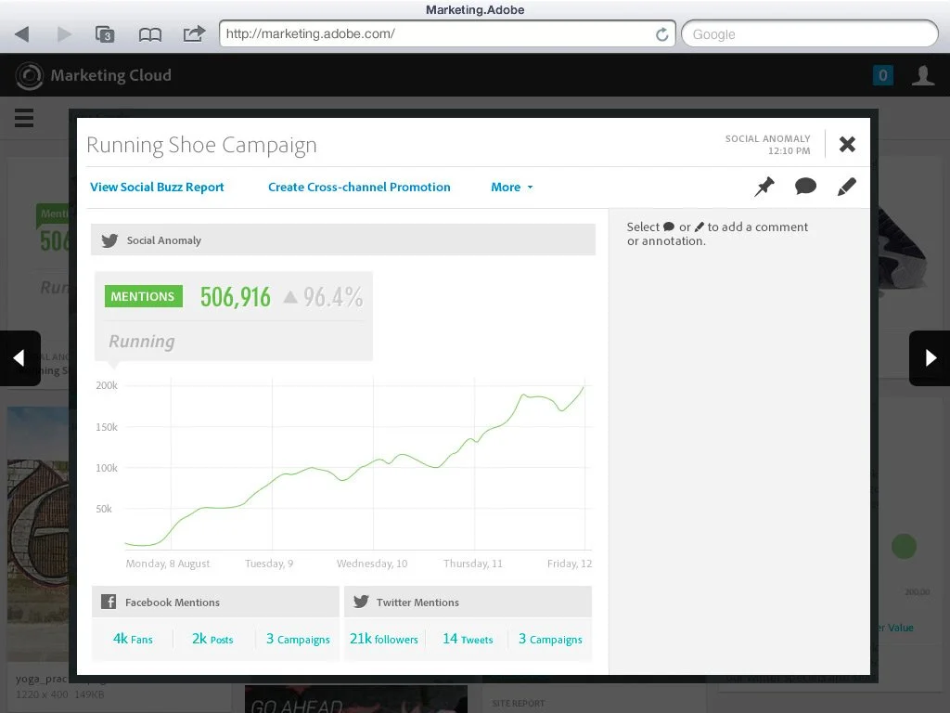Open the 21k followers link

pyautogui.click(x=384, y=639)
